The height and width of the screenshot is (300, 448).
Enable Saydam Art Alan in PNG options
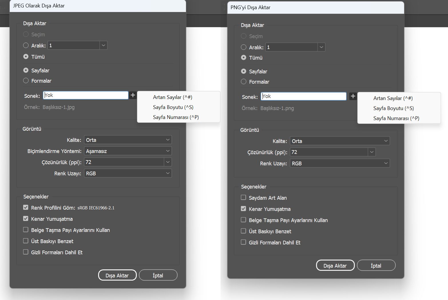tap(243, 197)
